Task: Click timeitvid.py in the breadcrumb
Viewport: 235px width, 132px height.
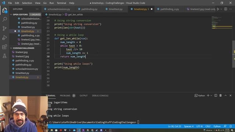Action: pyautogui.click(x=55, y=15)
